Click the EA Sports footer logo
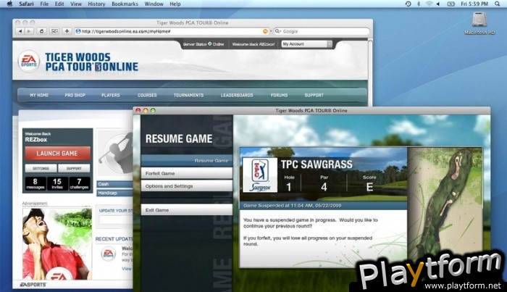507x292 pixels. point(33,285)
